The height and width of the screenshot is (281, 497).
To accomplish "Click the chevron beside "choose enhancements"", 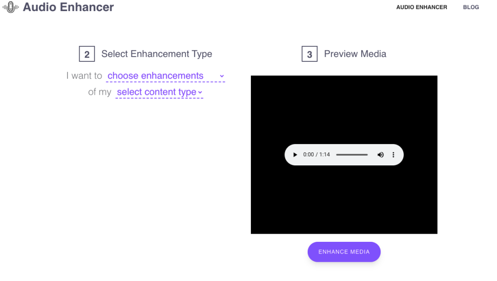I will 222,76.
